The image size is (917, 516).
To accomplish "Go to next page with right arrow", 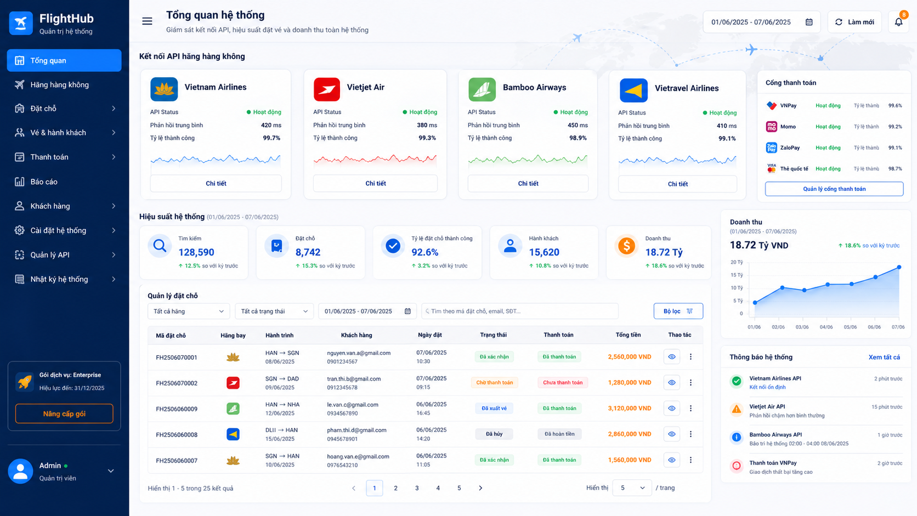I will 480,488.
